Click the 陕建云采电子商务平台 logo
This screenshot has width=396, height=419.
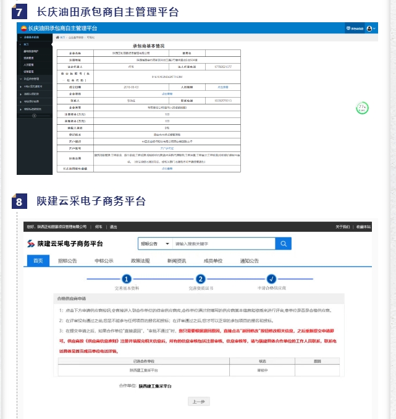coord(65,243)
